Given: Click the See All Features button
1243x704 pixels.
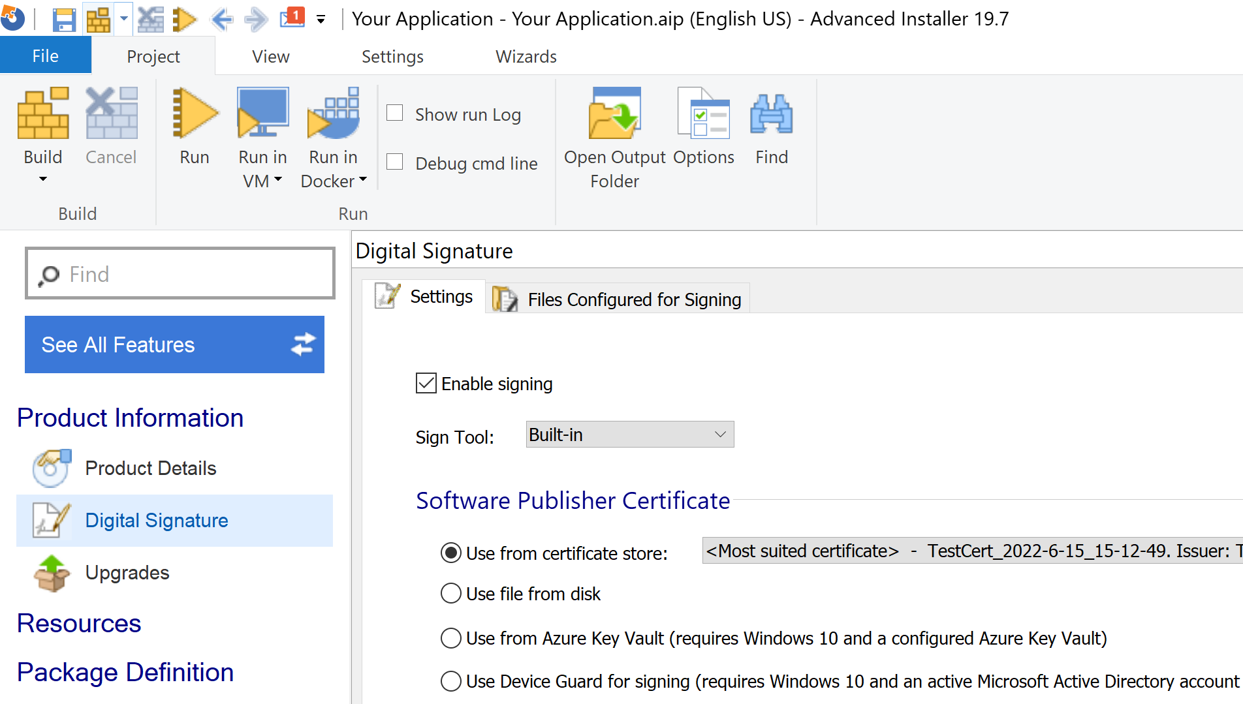Looking at the screenshot, I should coord(174,344).
